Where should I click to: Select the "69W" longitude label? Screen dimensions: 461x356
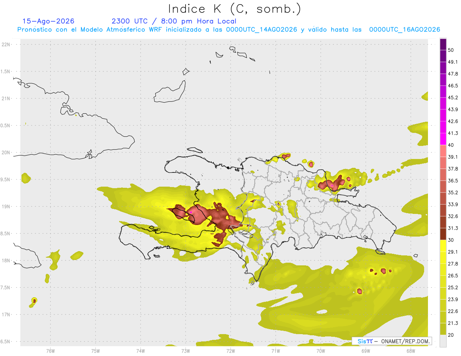365,351
